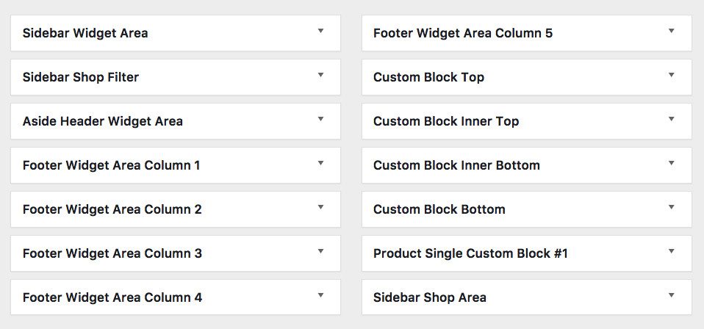
Task: Expand Footer Widget Area Column 4 arrow
Action: (x=320, y=296)
